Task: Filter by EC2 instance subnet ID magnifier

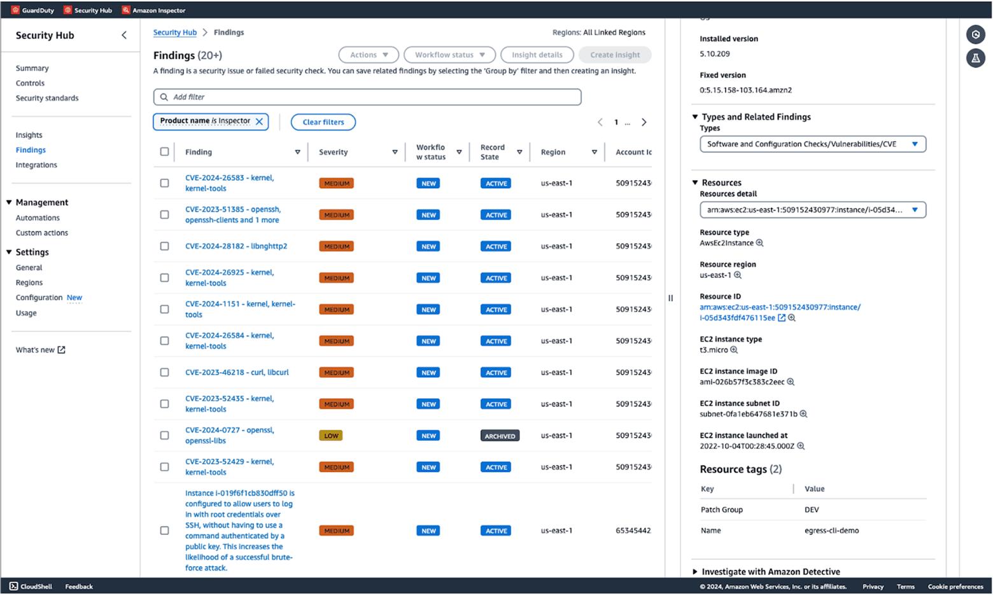Action: coord(803,414)
